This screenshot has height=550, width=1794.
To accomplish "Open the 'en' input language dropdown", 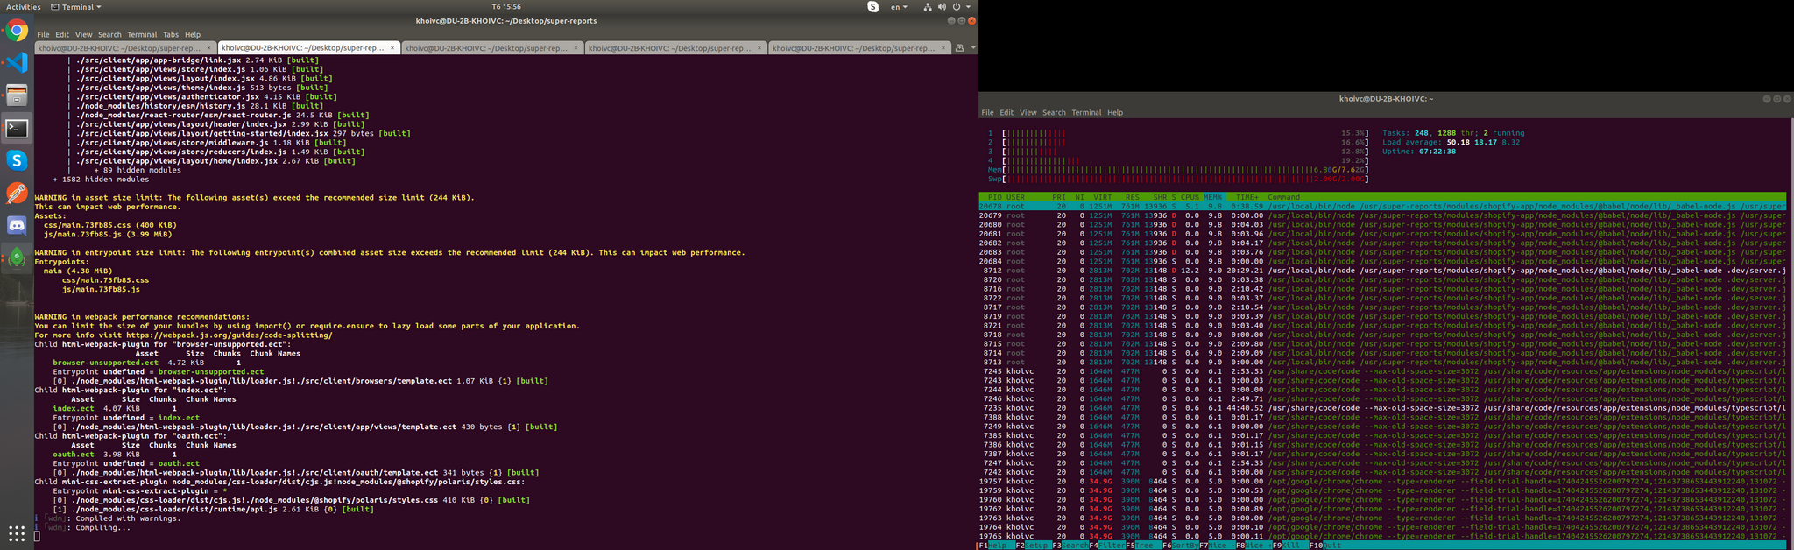I will click(899, 7).
